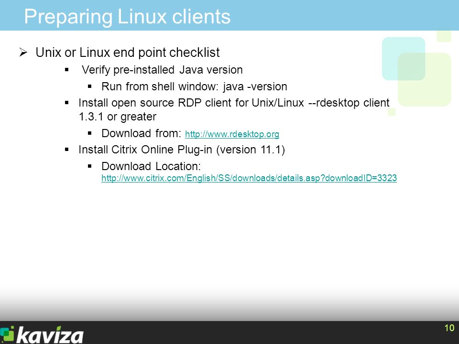Click 'Install Citrix Online Plug-in (version 11.1)' bullet
The image size is (459, 344).
click(182, 150)
